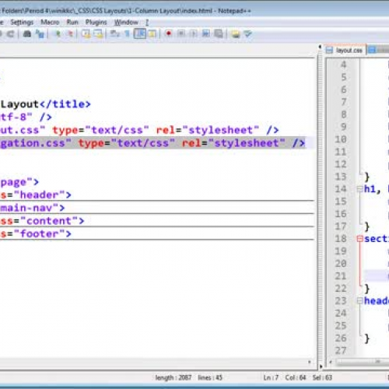
Task: Click the 'Col : 64' status entry
Action: pos(296,377)
